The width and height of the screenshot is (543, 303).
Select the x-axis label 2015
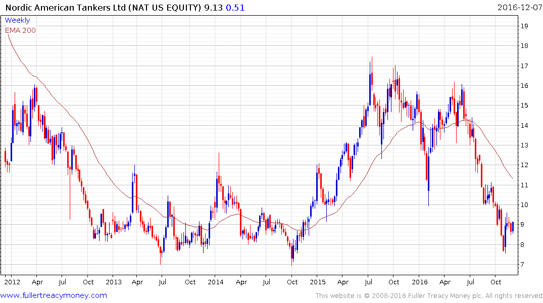pyautogui.click(x=318, y=282)
